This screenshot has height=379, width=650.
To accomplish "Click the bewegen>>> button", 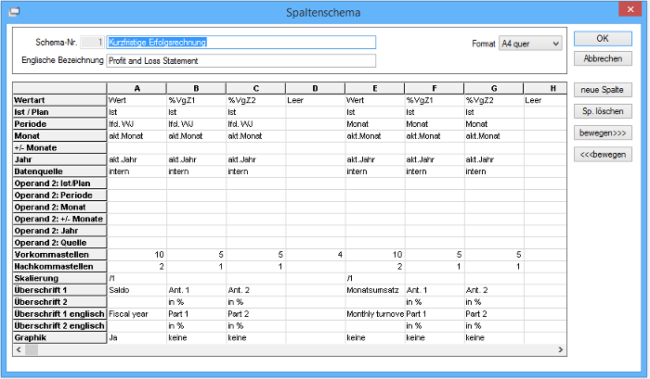I will coord(603,133).
